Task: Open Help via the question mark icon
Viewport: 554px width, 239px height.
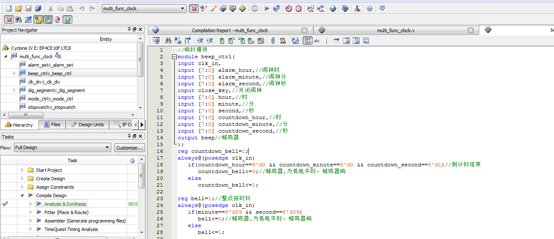Action: click(370, 8)
